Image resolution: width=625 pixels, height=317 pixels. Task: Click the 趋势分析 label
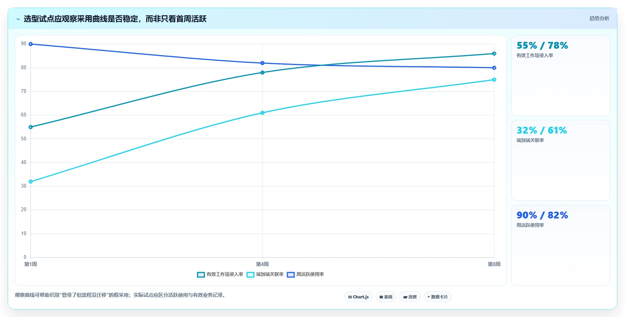tap(599, 18)
